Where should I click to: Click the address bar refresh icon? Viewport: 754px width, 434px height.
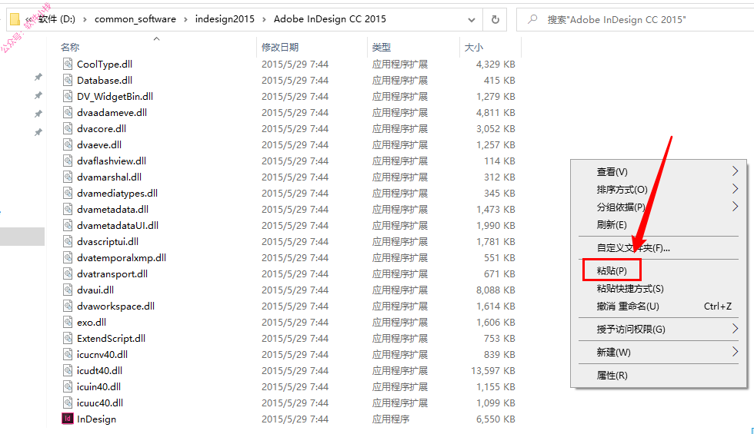[495, 20]
